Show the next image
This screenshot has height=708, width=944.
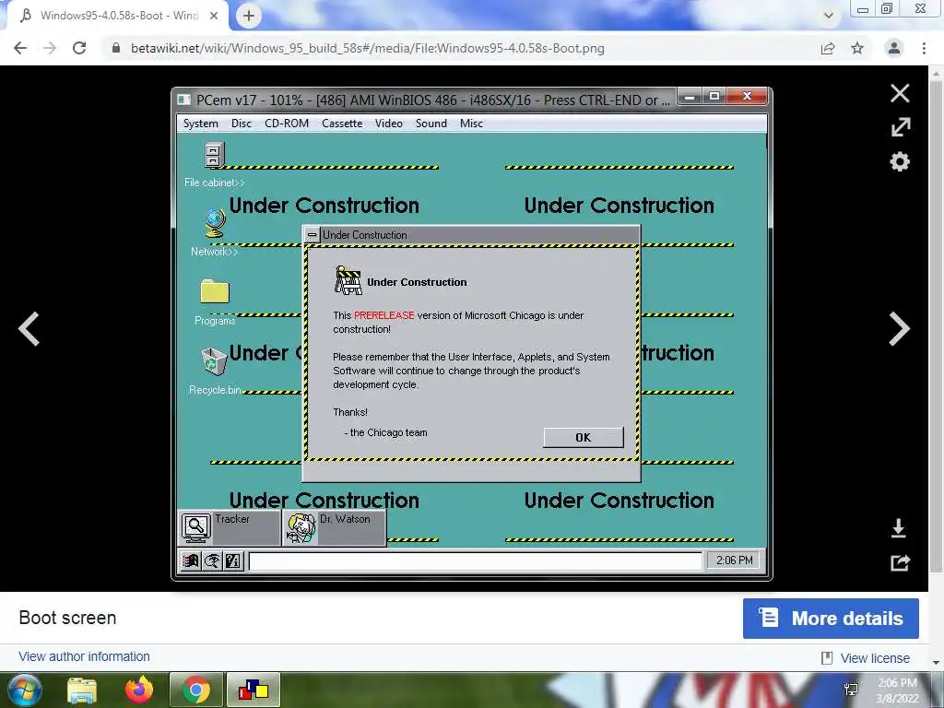click(x=900, y=329)
